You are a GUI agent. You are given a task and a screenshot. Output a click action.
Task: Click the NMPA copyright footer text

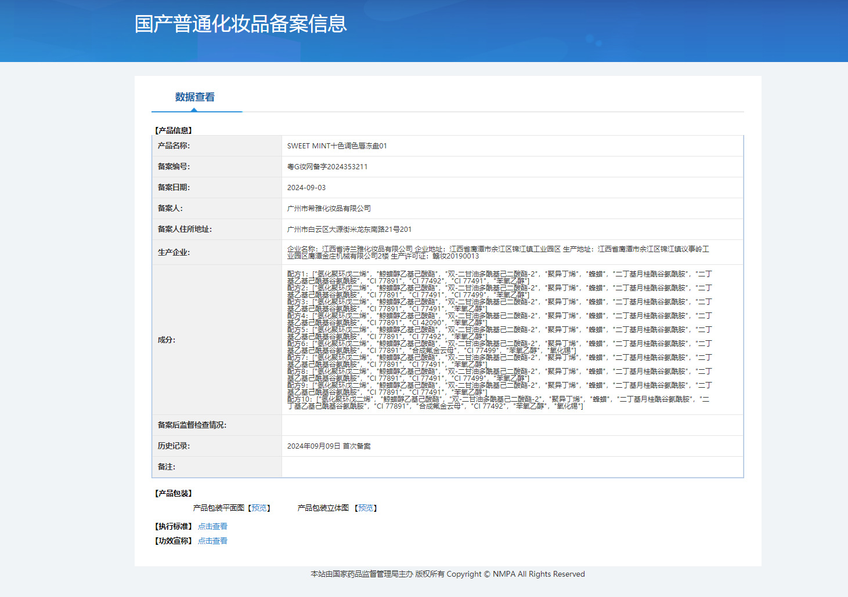coord(448,574)
